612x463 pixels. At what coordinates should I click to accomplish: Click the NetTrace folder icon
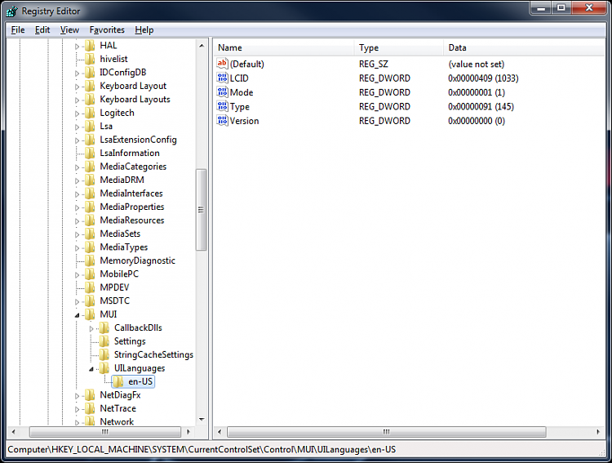(90, 408)
